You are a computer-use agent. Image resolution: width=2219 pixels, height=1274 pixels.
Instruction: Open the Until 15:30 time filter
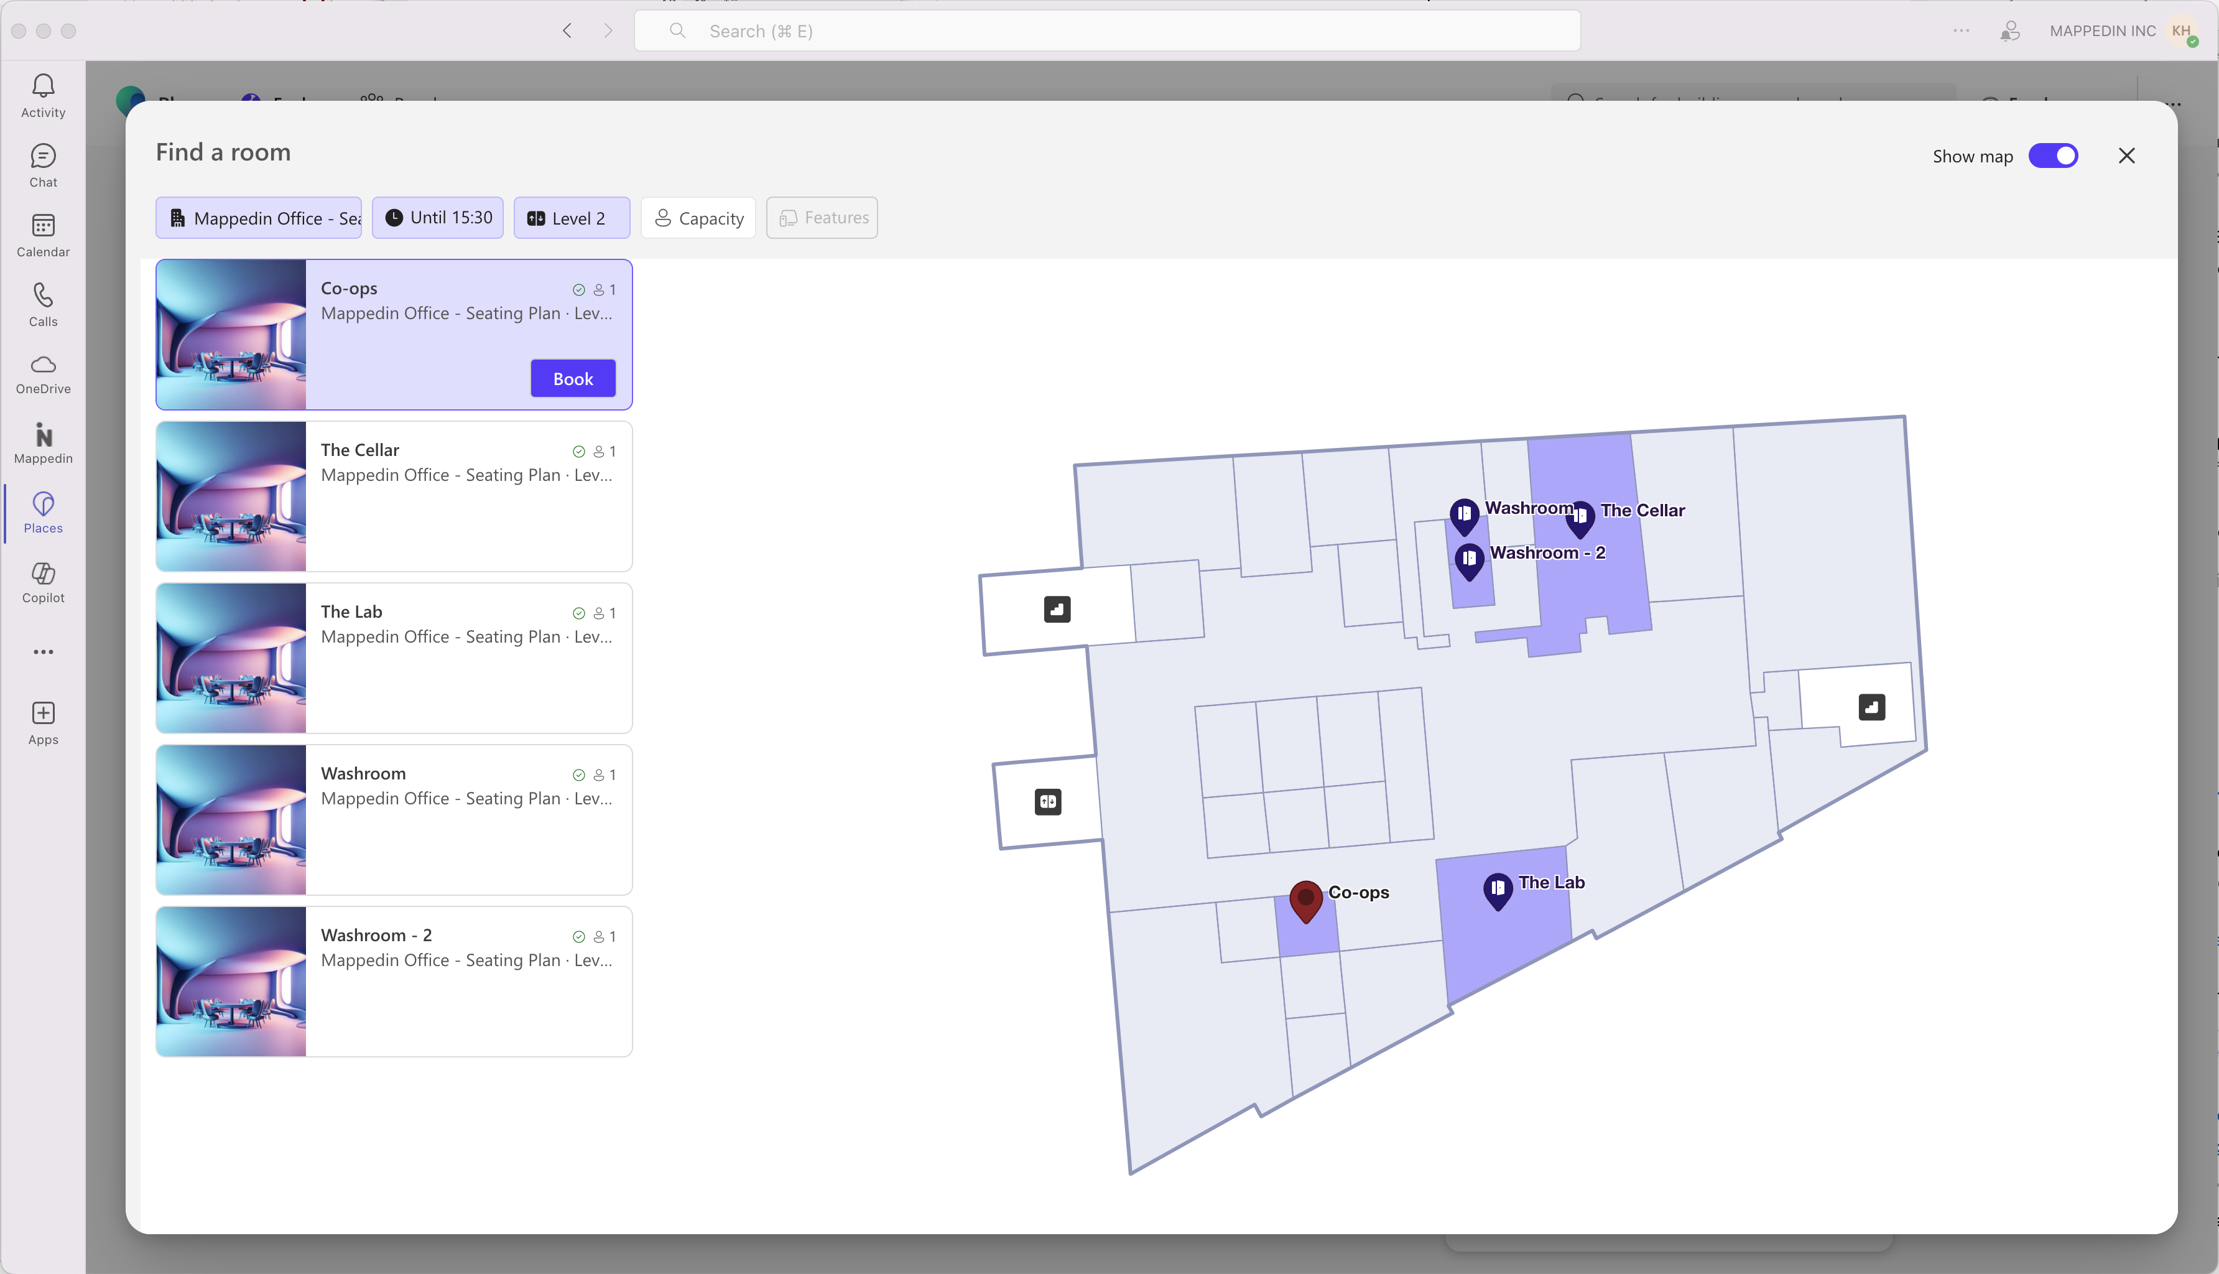click(x=437, y=217)
